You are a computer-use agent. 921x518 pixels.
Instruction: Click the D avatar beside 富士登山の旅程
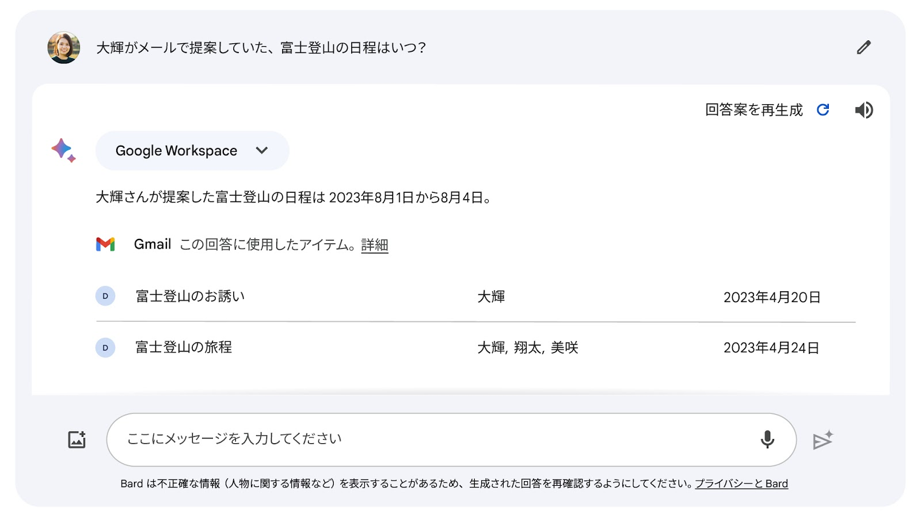pyautogui.click(x=105, y=348)
